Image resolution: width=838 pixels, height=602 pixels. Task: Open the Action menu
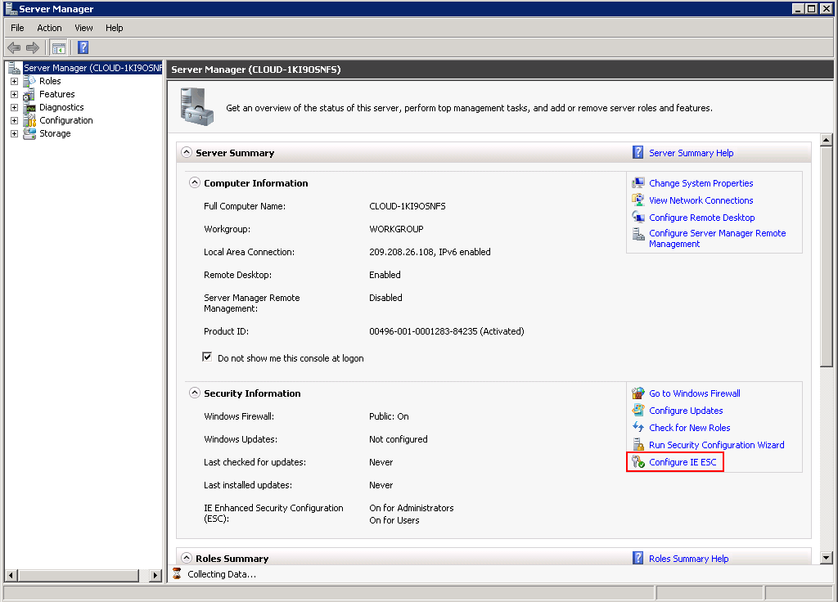point(49,28)
